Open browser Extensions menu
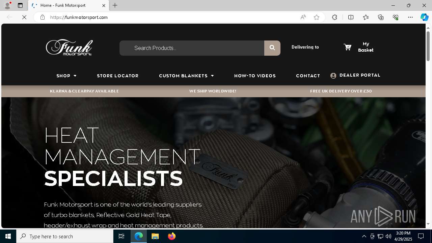Screen dimensions: 432x243 334,17
